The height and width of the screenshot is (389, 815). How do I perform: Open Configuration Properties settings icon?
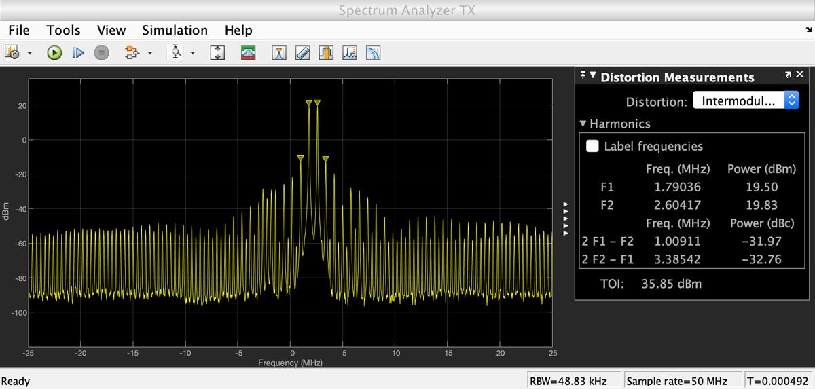(12, 52)
